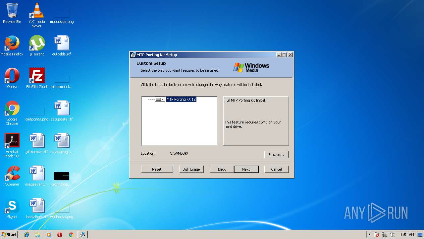Select severalregi... document icon
This screenshot has height=239, width=424.
pos(62,143)
